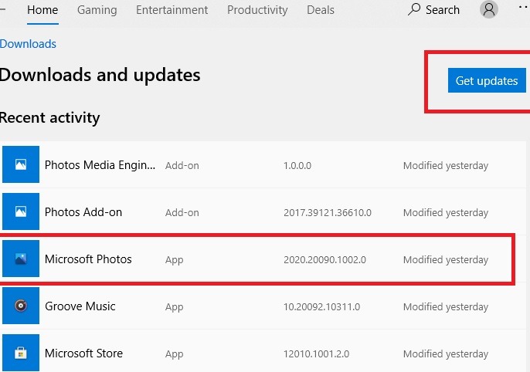Open the more options ellipsis menu
Screen dimensions: 530x372
tap(524, 6)
